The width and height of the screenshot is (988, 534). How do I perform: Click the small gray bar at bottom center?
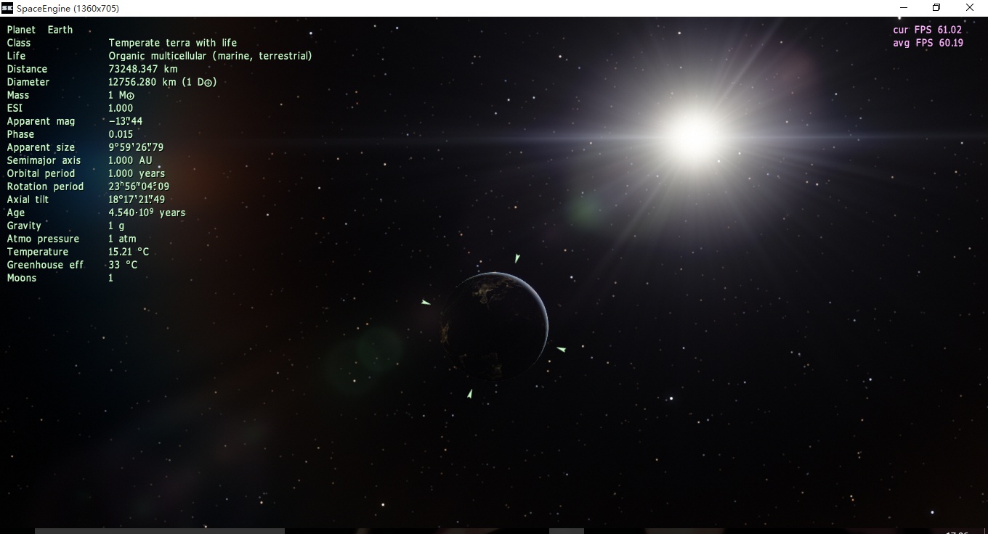point(566,530)
